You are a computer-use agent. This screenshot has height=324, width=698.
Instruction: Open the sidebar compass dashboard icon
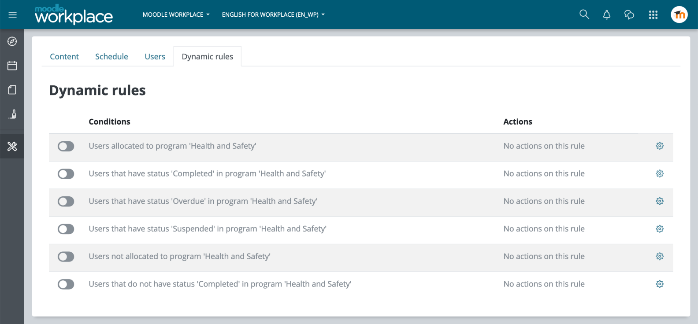(12, 41)
